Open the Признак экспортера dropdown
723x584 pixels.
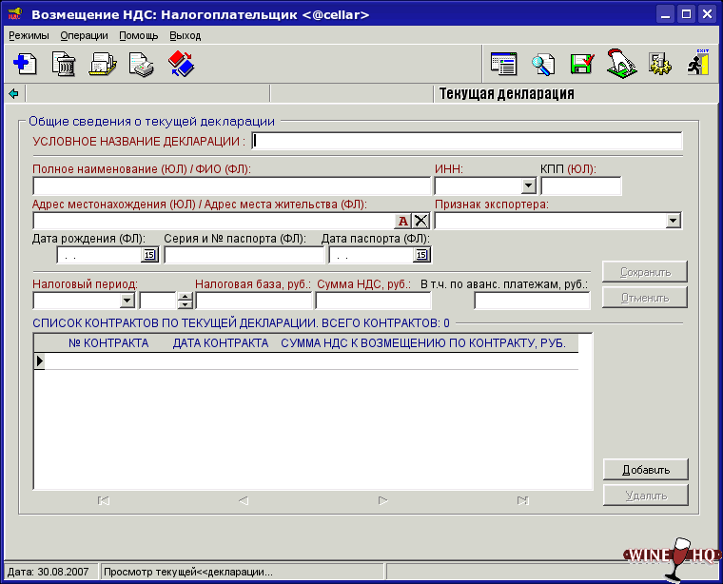(x=674, y=221)
